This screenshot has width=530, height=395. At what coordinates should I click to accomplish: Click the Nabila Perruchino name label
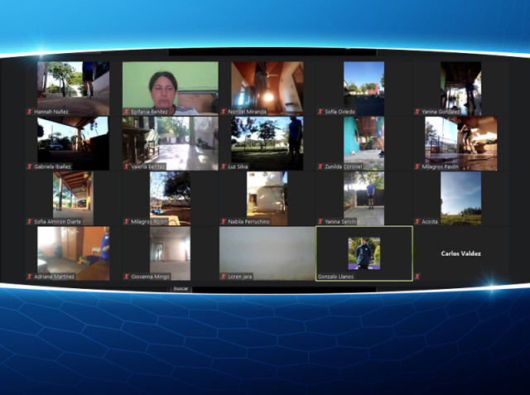[248, 222]
